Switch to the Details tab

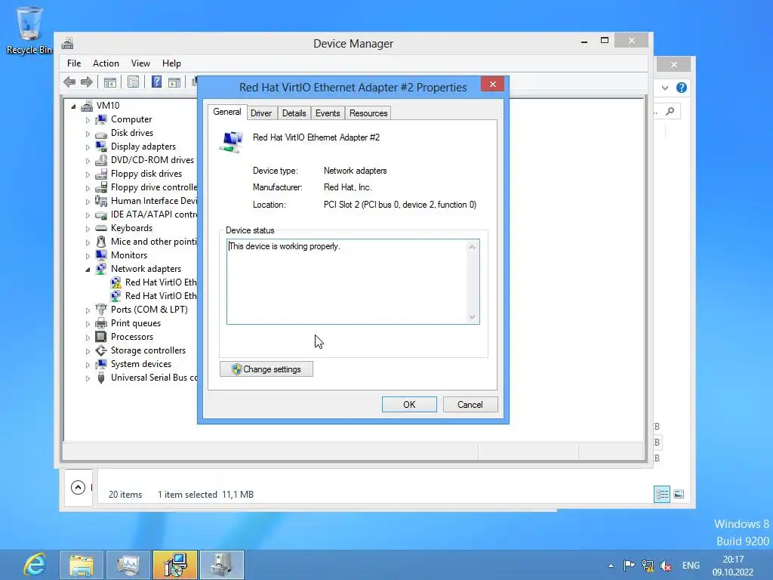(294, 113)
